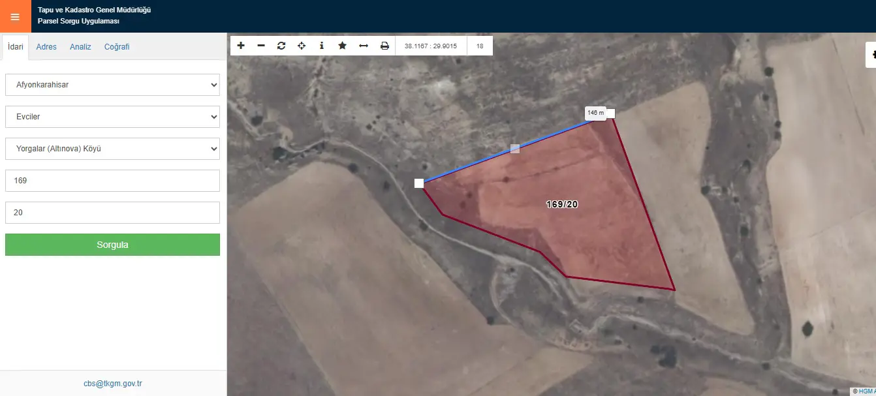Click the green Sorgula button
The width and height of the screenshot is (876, 396).
click(112, 245)
